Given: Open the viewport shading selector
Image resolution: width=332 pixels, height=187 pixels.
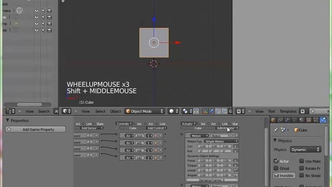Looking at the screenshot, I should point(173,111).
